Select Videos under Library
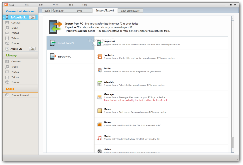 click(15, 77)
